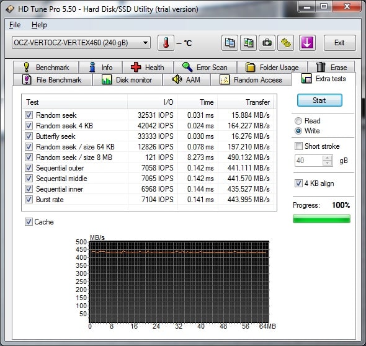This screenshot has height=346, width=366.
Task: Uncheck the Random seek test
Action: coord(29,115)
